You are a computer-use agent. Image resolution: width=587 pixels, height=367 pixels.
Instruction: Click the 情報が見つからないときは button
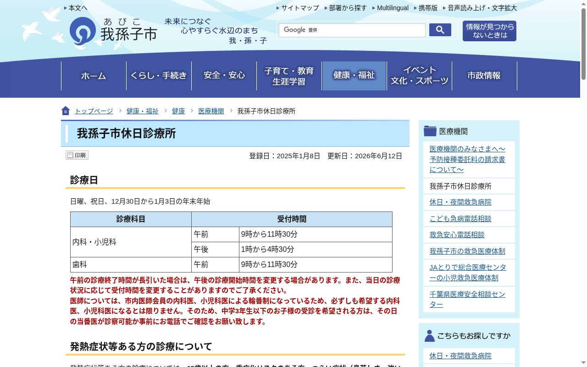point(489,31)
